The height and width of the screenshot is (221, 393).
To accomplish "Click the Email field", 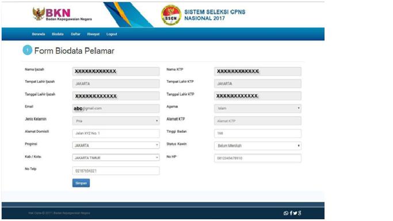I will point(116,109).
